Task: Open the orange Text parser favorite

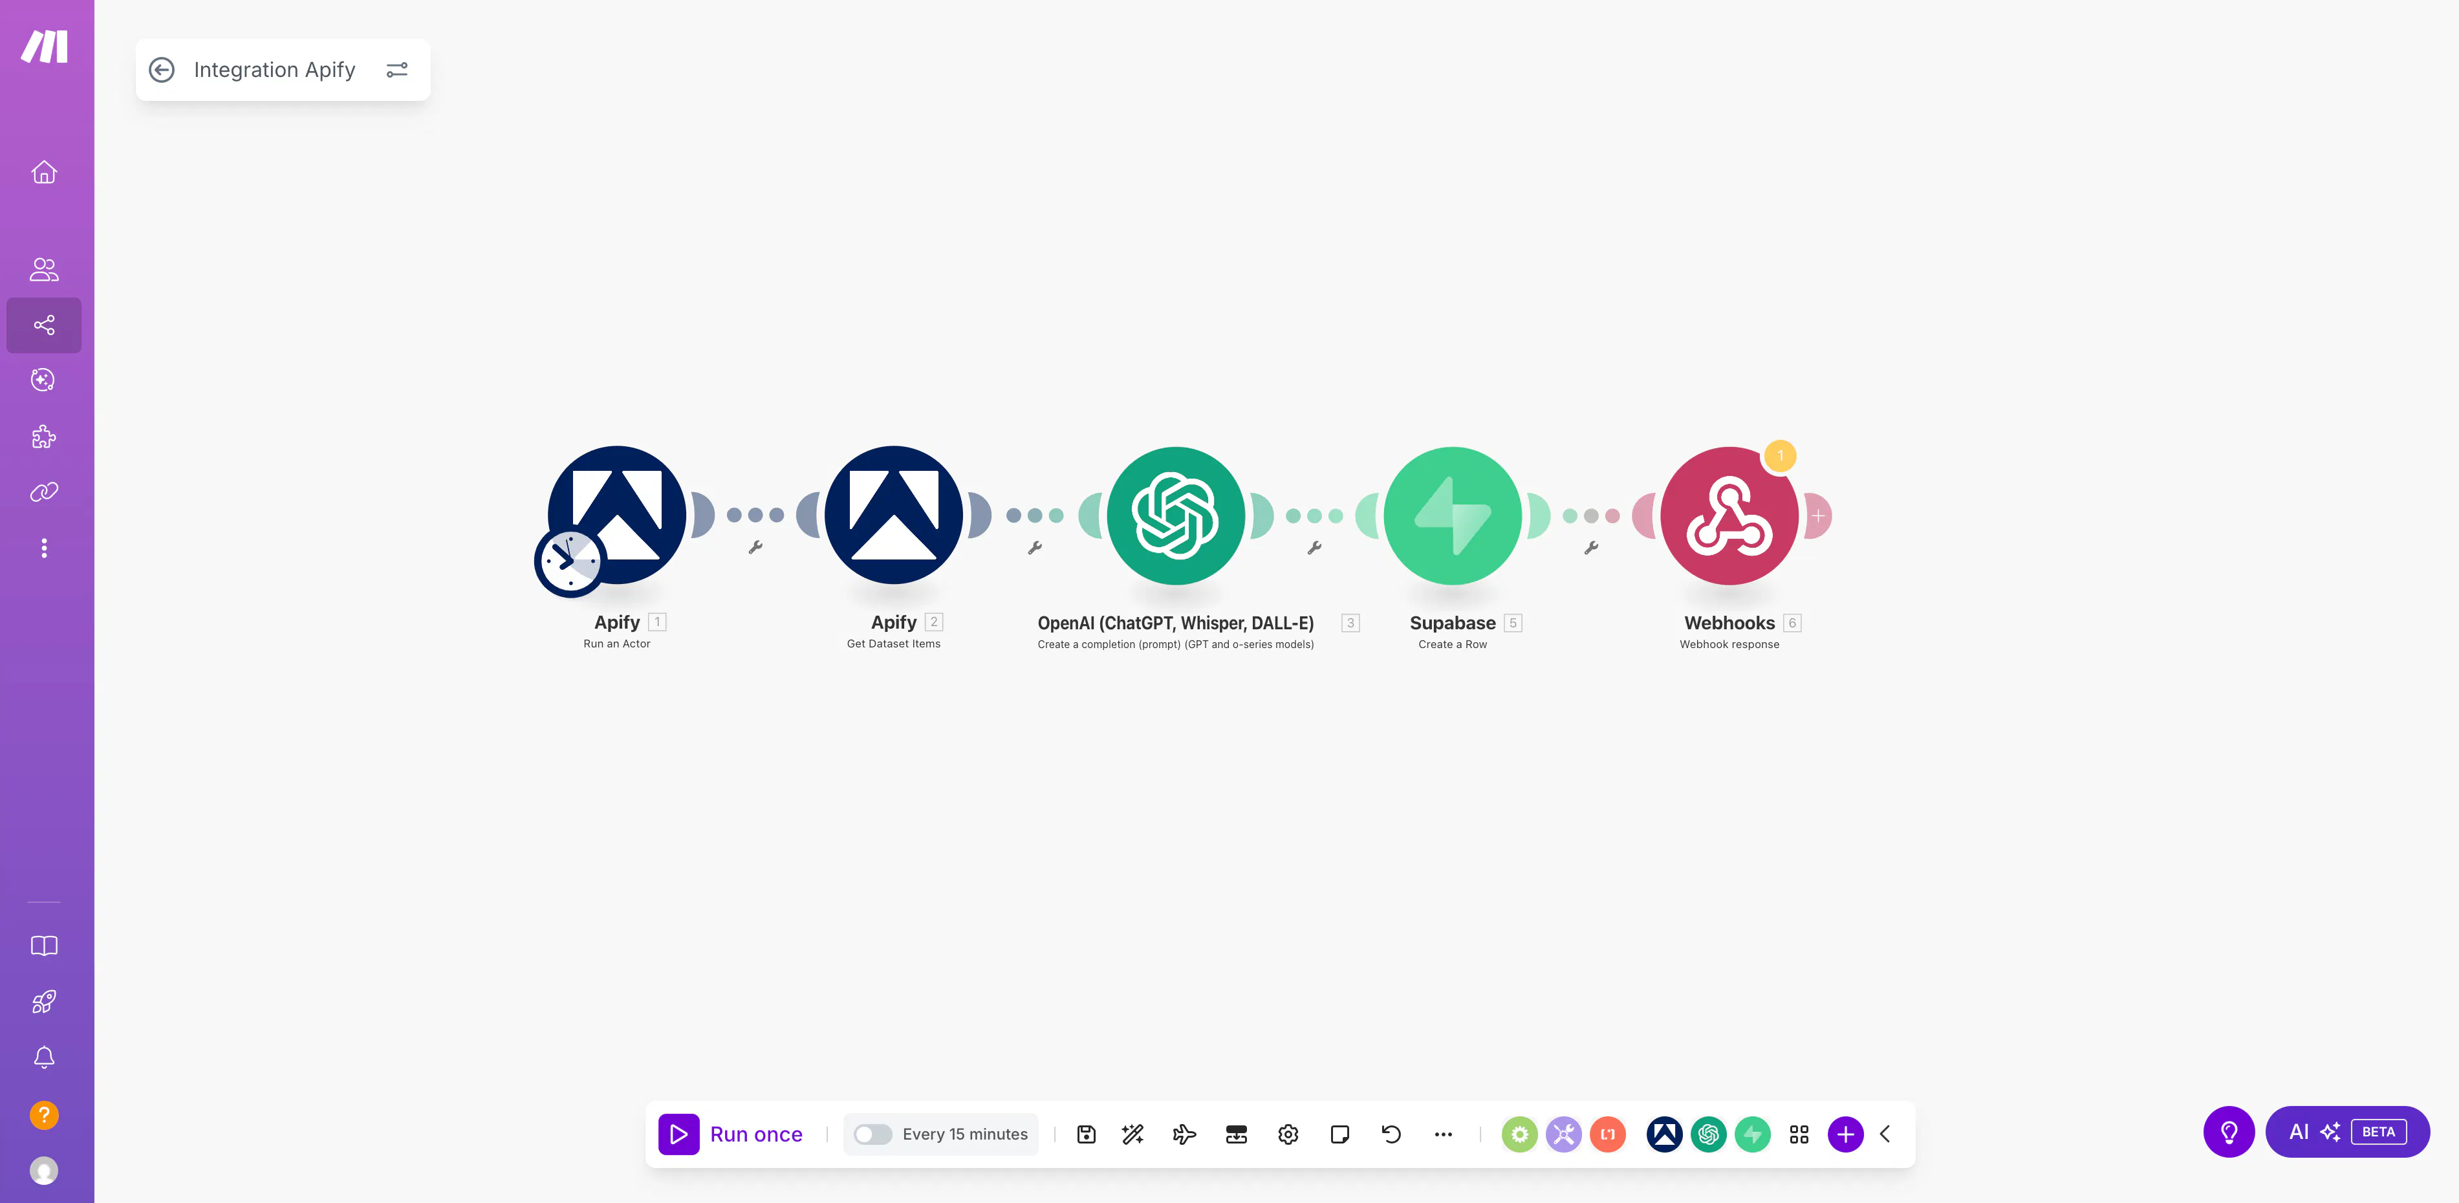Action: coord(1607,1134)
